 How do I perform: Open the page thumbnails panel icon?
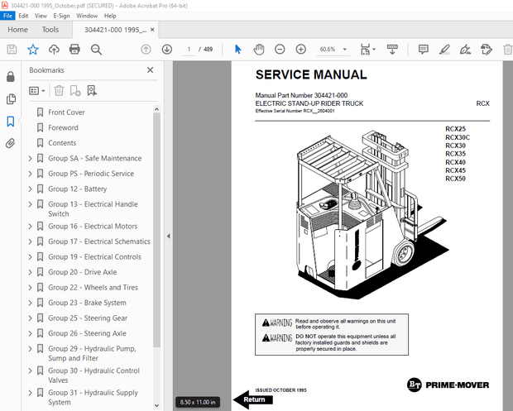pyautogui.click(x=11, y=99)
